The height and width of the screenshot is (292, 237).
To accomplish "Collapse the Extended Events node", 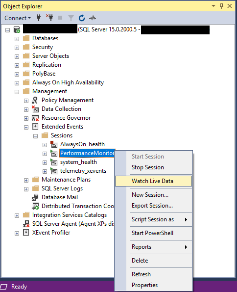I will (x=26, y=127).
